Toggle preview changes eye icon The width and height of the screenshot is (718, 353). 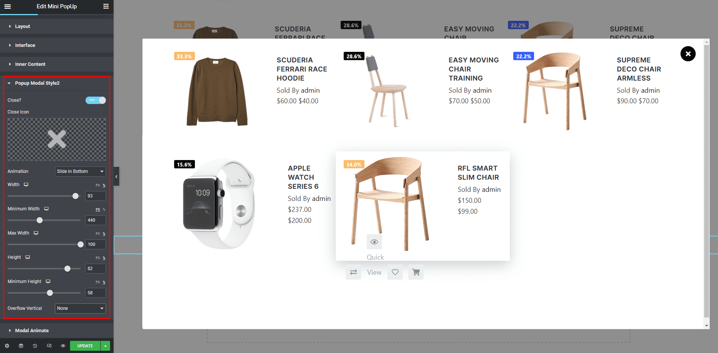[x=63, y=346]
